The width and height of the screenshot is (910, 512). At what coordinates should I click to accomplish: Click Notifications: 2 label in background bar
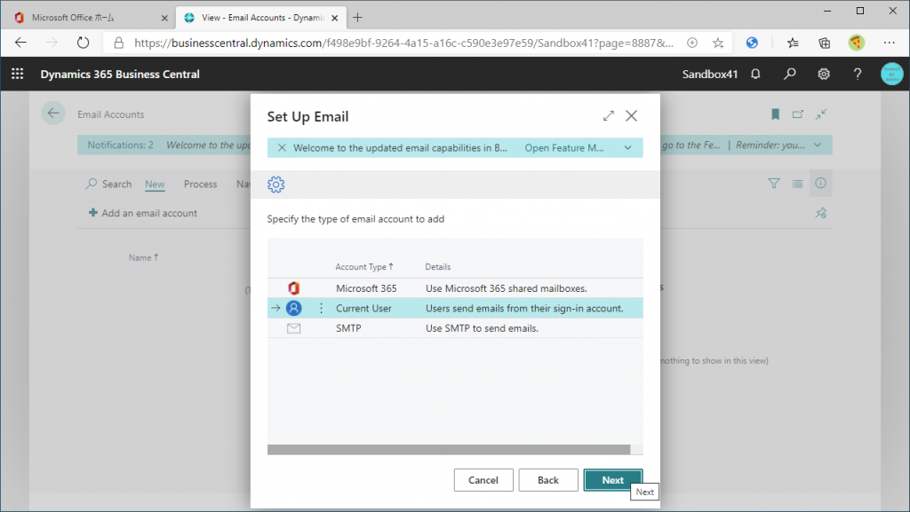click(120, 145)
